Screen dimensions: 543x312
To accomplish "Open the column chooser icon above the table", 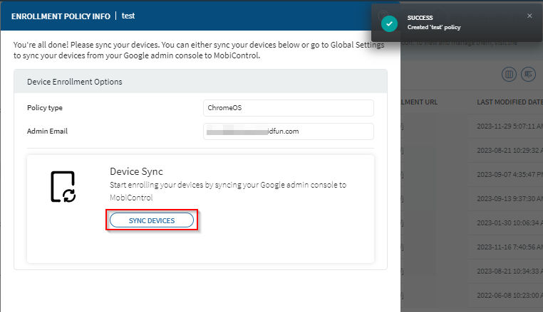I will [510, 74].
